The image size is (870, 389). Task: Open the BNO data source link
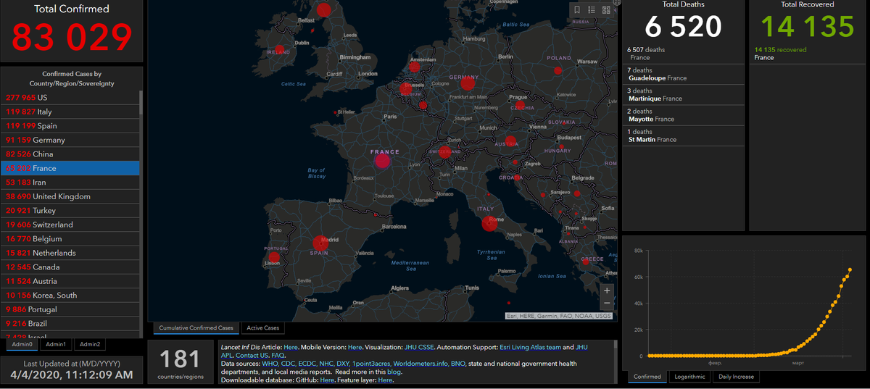click(x=458, y=364)
